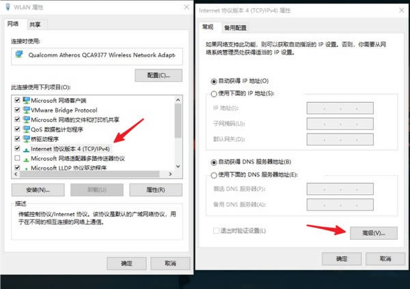Viewport: 410px width, 289px height.
Task: Switch to the 共享 tab
Action: tap(34, 24)
